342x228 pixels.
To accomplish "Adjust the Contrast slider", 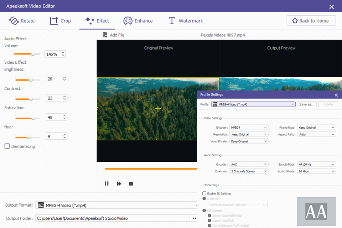I will pyautogui.click(x=28, y=99).
